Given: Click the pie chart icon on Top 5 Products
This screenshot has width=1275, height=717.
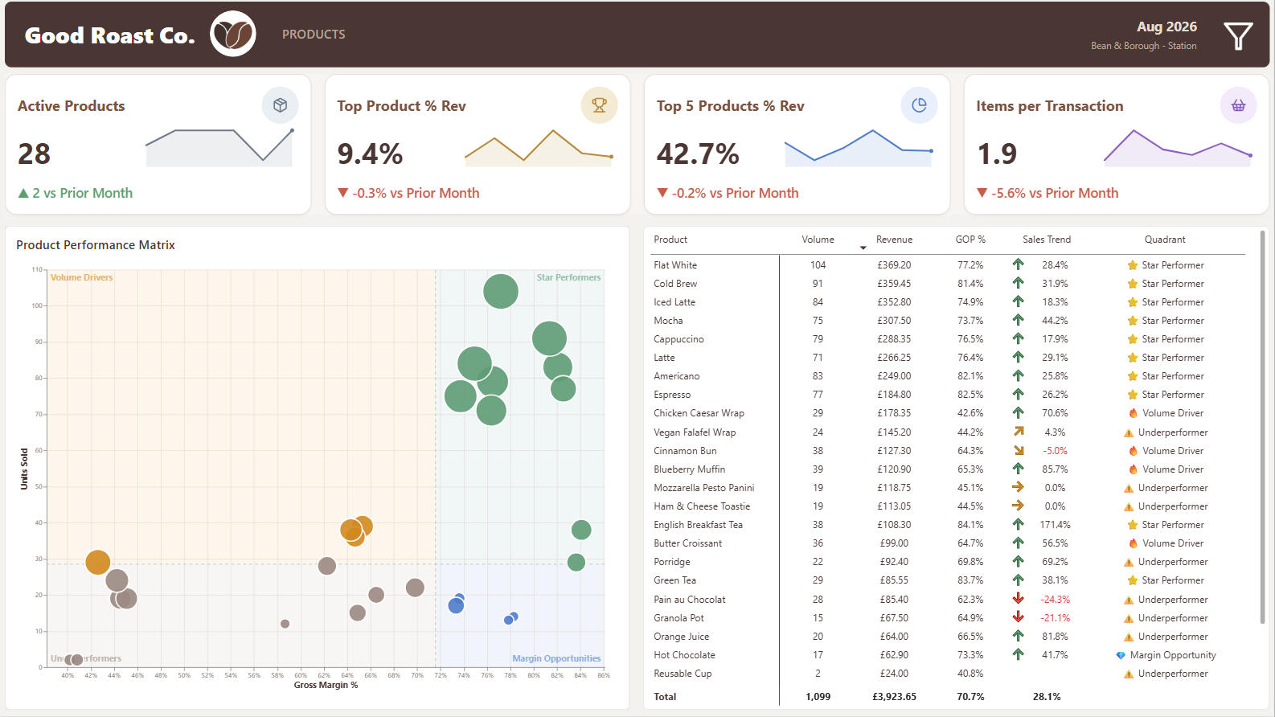Looking at the screenshot, I should pyautogui.click(x=919, y=105).
